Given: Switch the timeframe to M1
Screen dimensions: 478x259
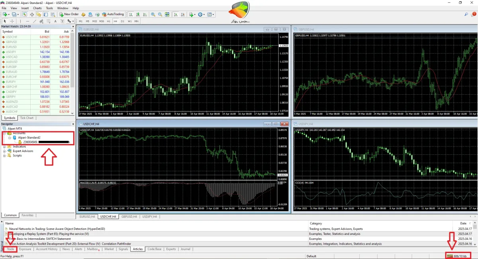Looking at the screenshot, I should coord(80,21).
